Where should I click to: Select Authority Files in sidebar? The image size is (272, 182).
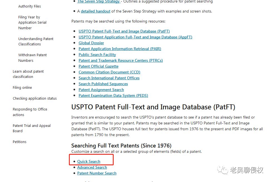[x=29, y=6]
